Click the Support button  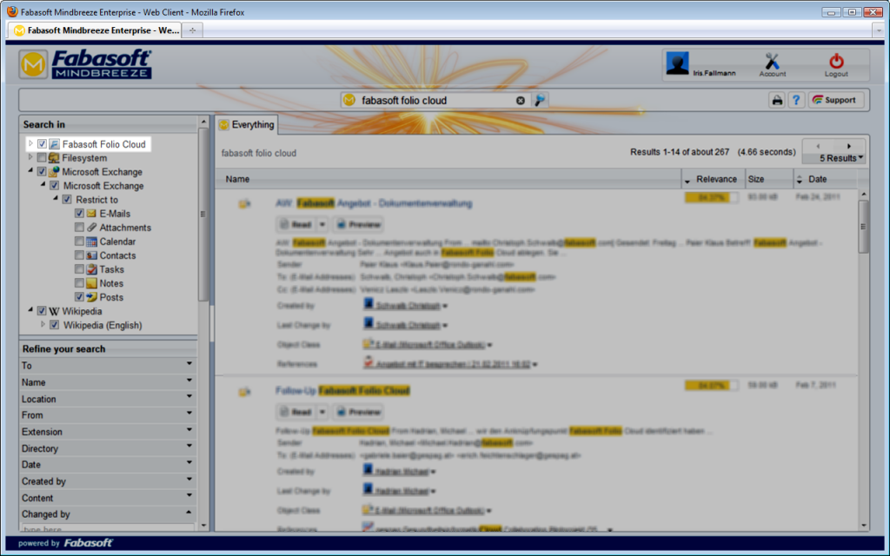pyautogui.click(x=836, y=100)
